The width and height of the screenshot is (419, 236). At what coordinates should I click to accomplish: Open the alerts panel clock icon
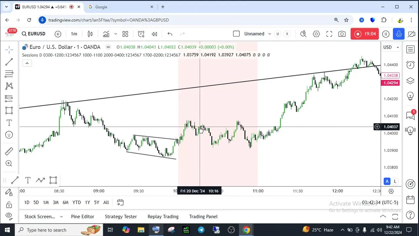tap(410, 65)
